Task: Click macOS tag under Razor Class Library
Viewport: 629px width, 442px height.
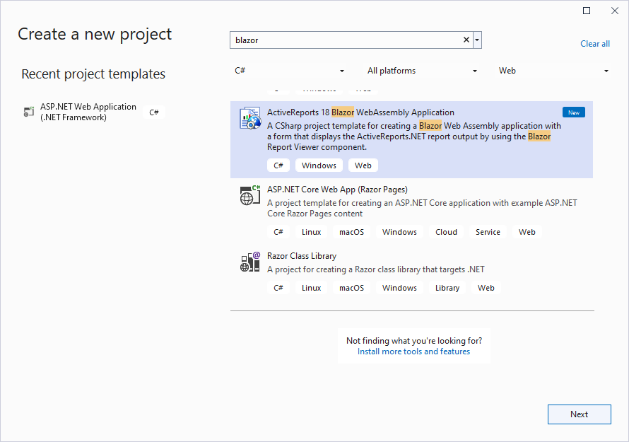Action: (x=351, y=288)
